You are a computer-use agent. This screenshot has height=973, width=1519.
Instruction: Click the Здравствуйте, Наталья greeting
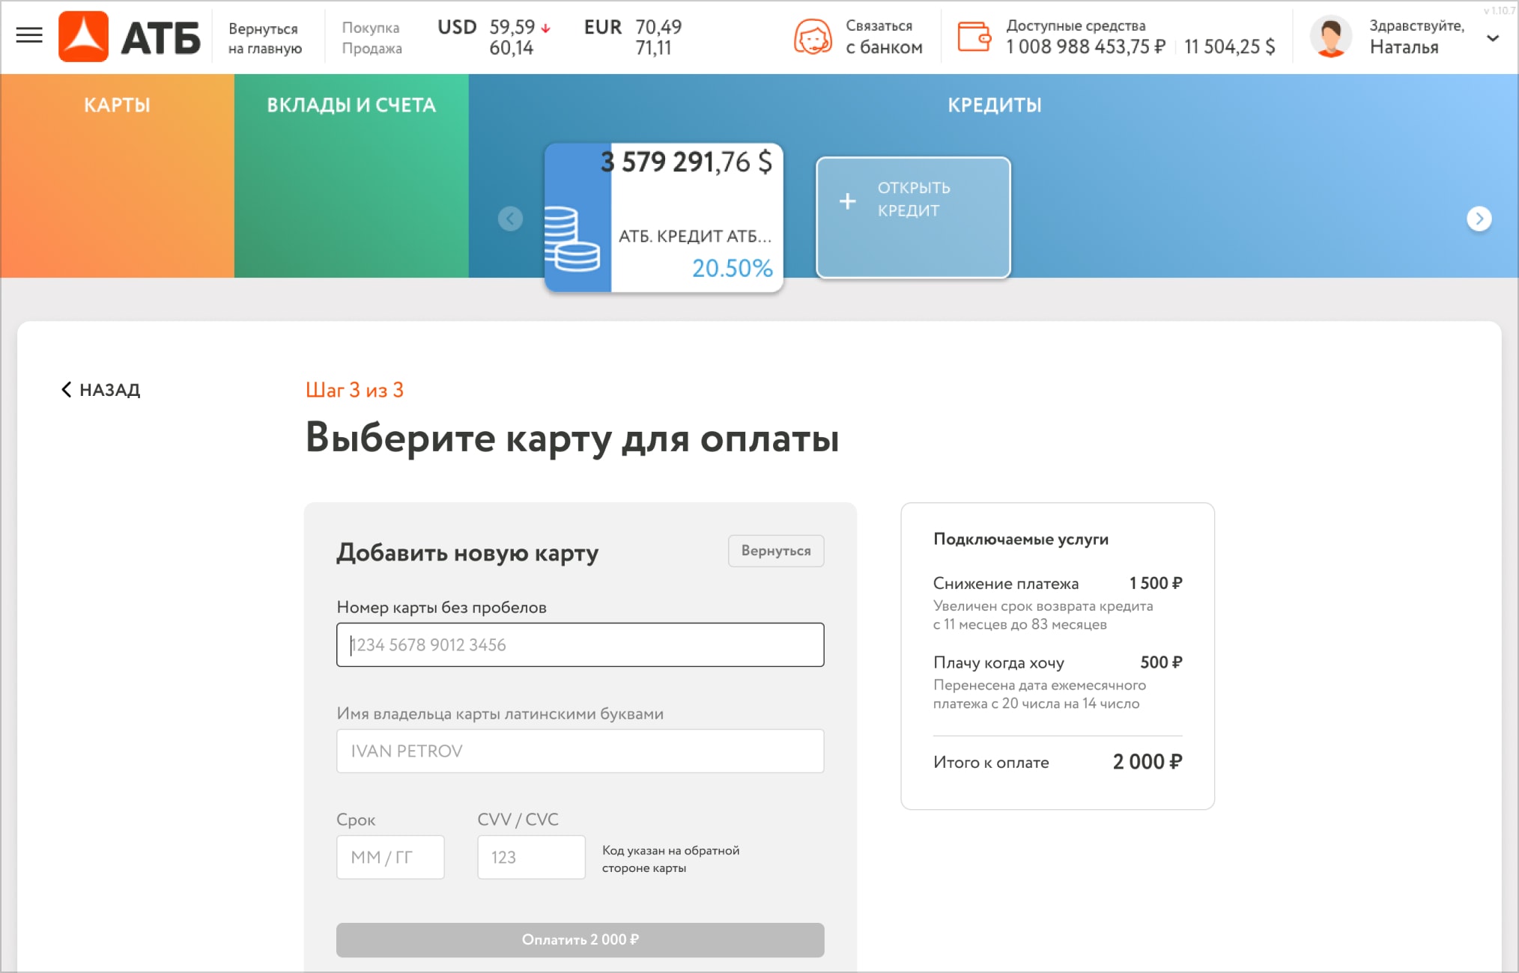tap(1416, 37)
